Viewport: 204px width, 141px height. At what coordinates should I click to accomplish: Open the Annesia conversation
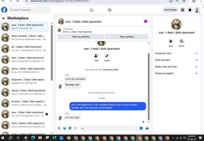25,103
